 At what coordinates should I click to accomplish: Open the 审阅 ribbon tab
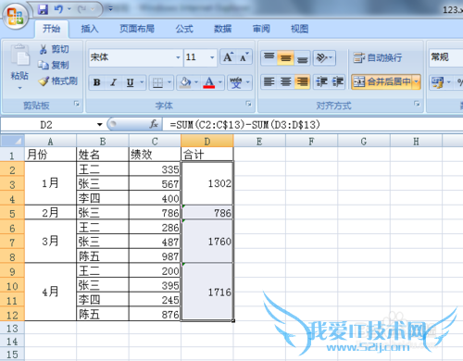(261, 29)
